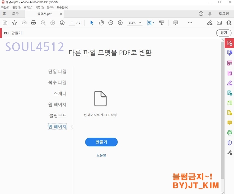Click the blue 만들기 button
The image size is (234, 194).
pos(101,142)
